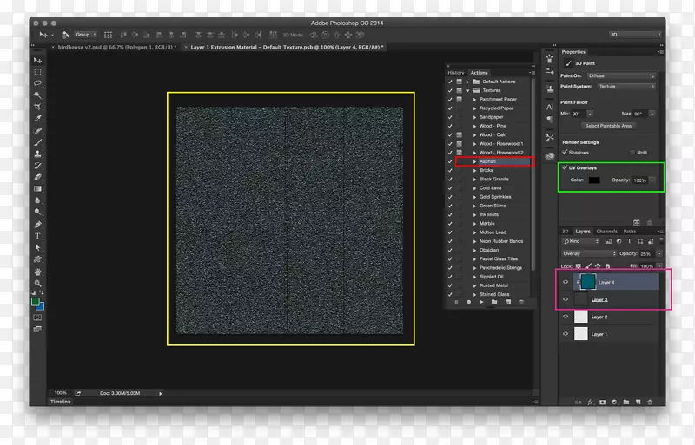The width and height of the screenshot is (695, 445).
Task: Click the Select Paintable Area button
Action: 608,126
